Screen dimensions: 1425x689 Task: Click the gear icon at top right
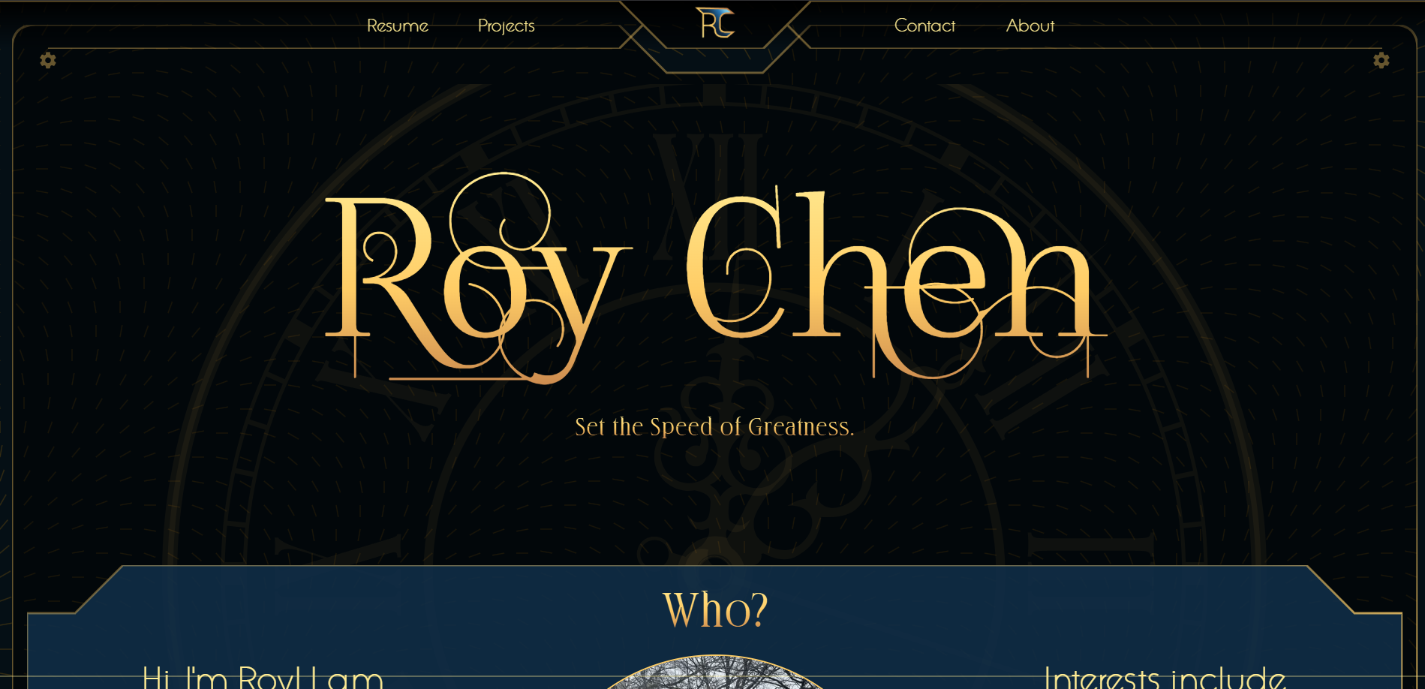click(1381, 60)
